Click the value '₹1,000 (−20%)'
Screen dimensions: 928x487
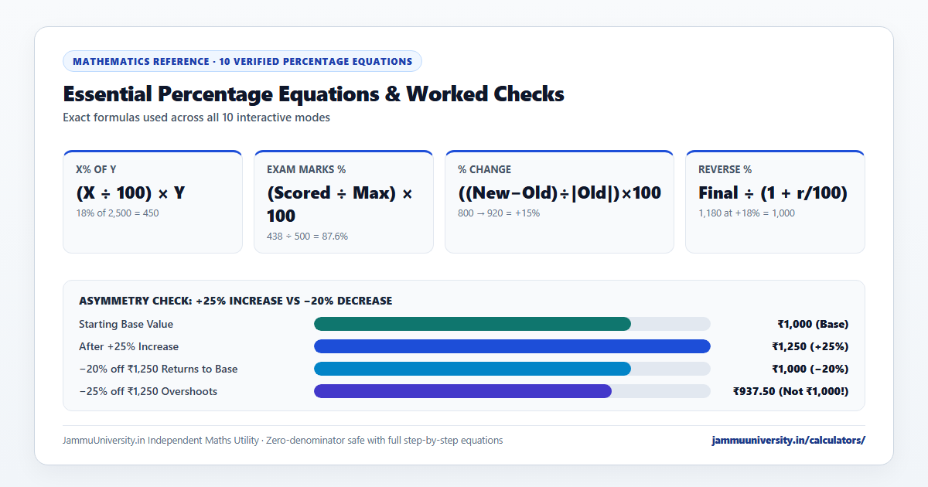click(x=810, y=369)
